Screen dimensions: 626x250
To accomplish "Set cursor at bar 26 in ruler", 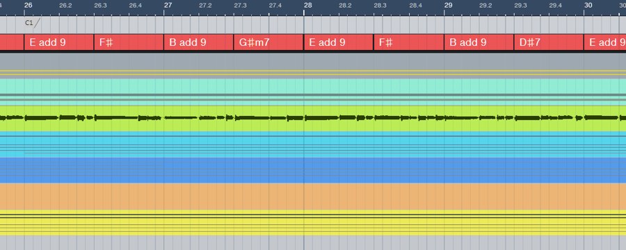I will [x=28, y=5].
